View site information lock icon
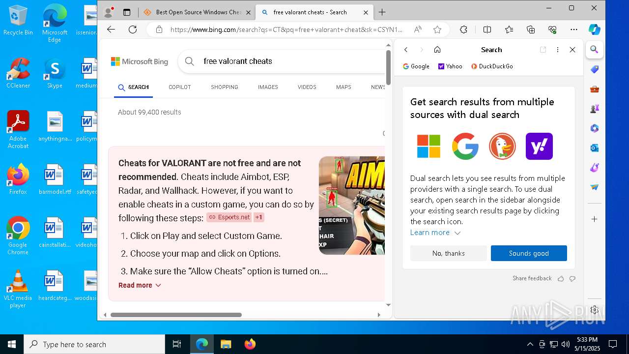 pos(159,29)
